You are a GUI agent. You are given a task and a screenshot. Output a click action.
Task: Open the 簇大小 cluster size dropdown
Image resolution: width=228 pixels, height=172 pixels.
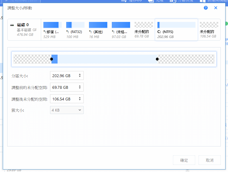point(67,110)
